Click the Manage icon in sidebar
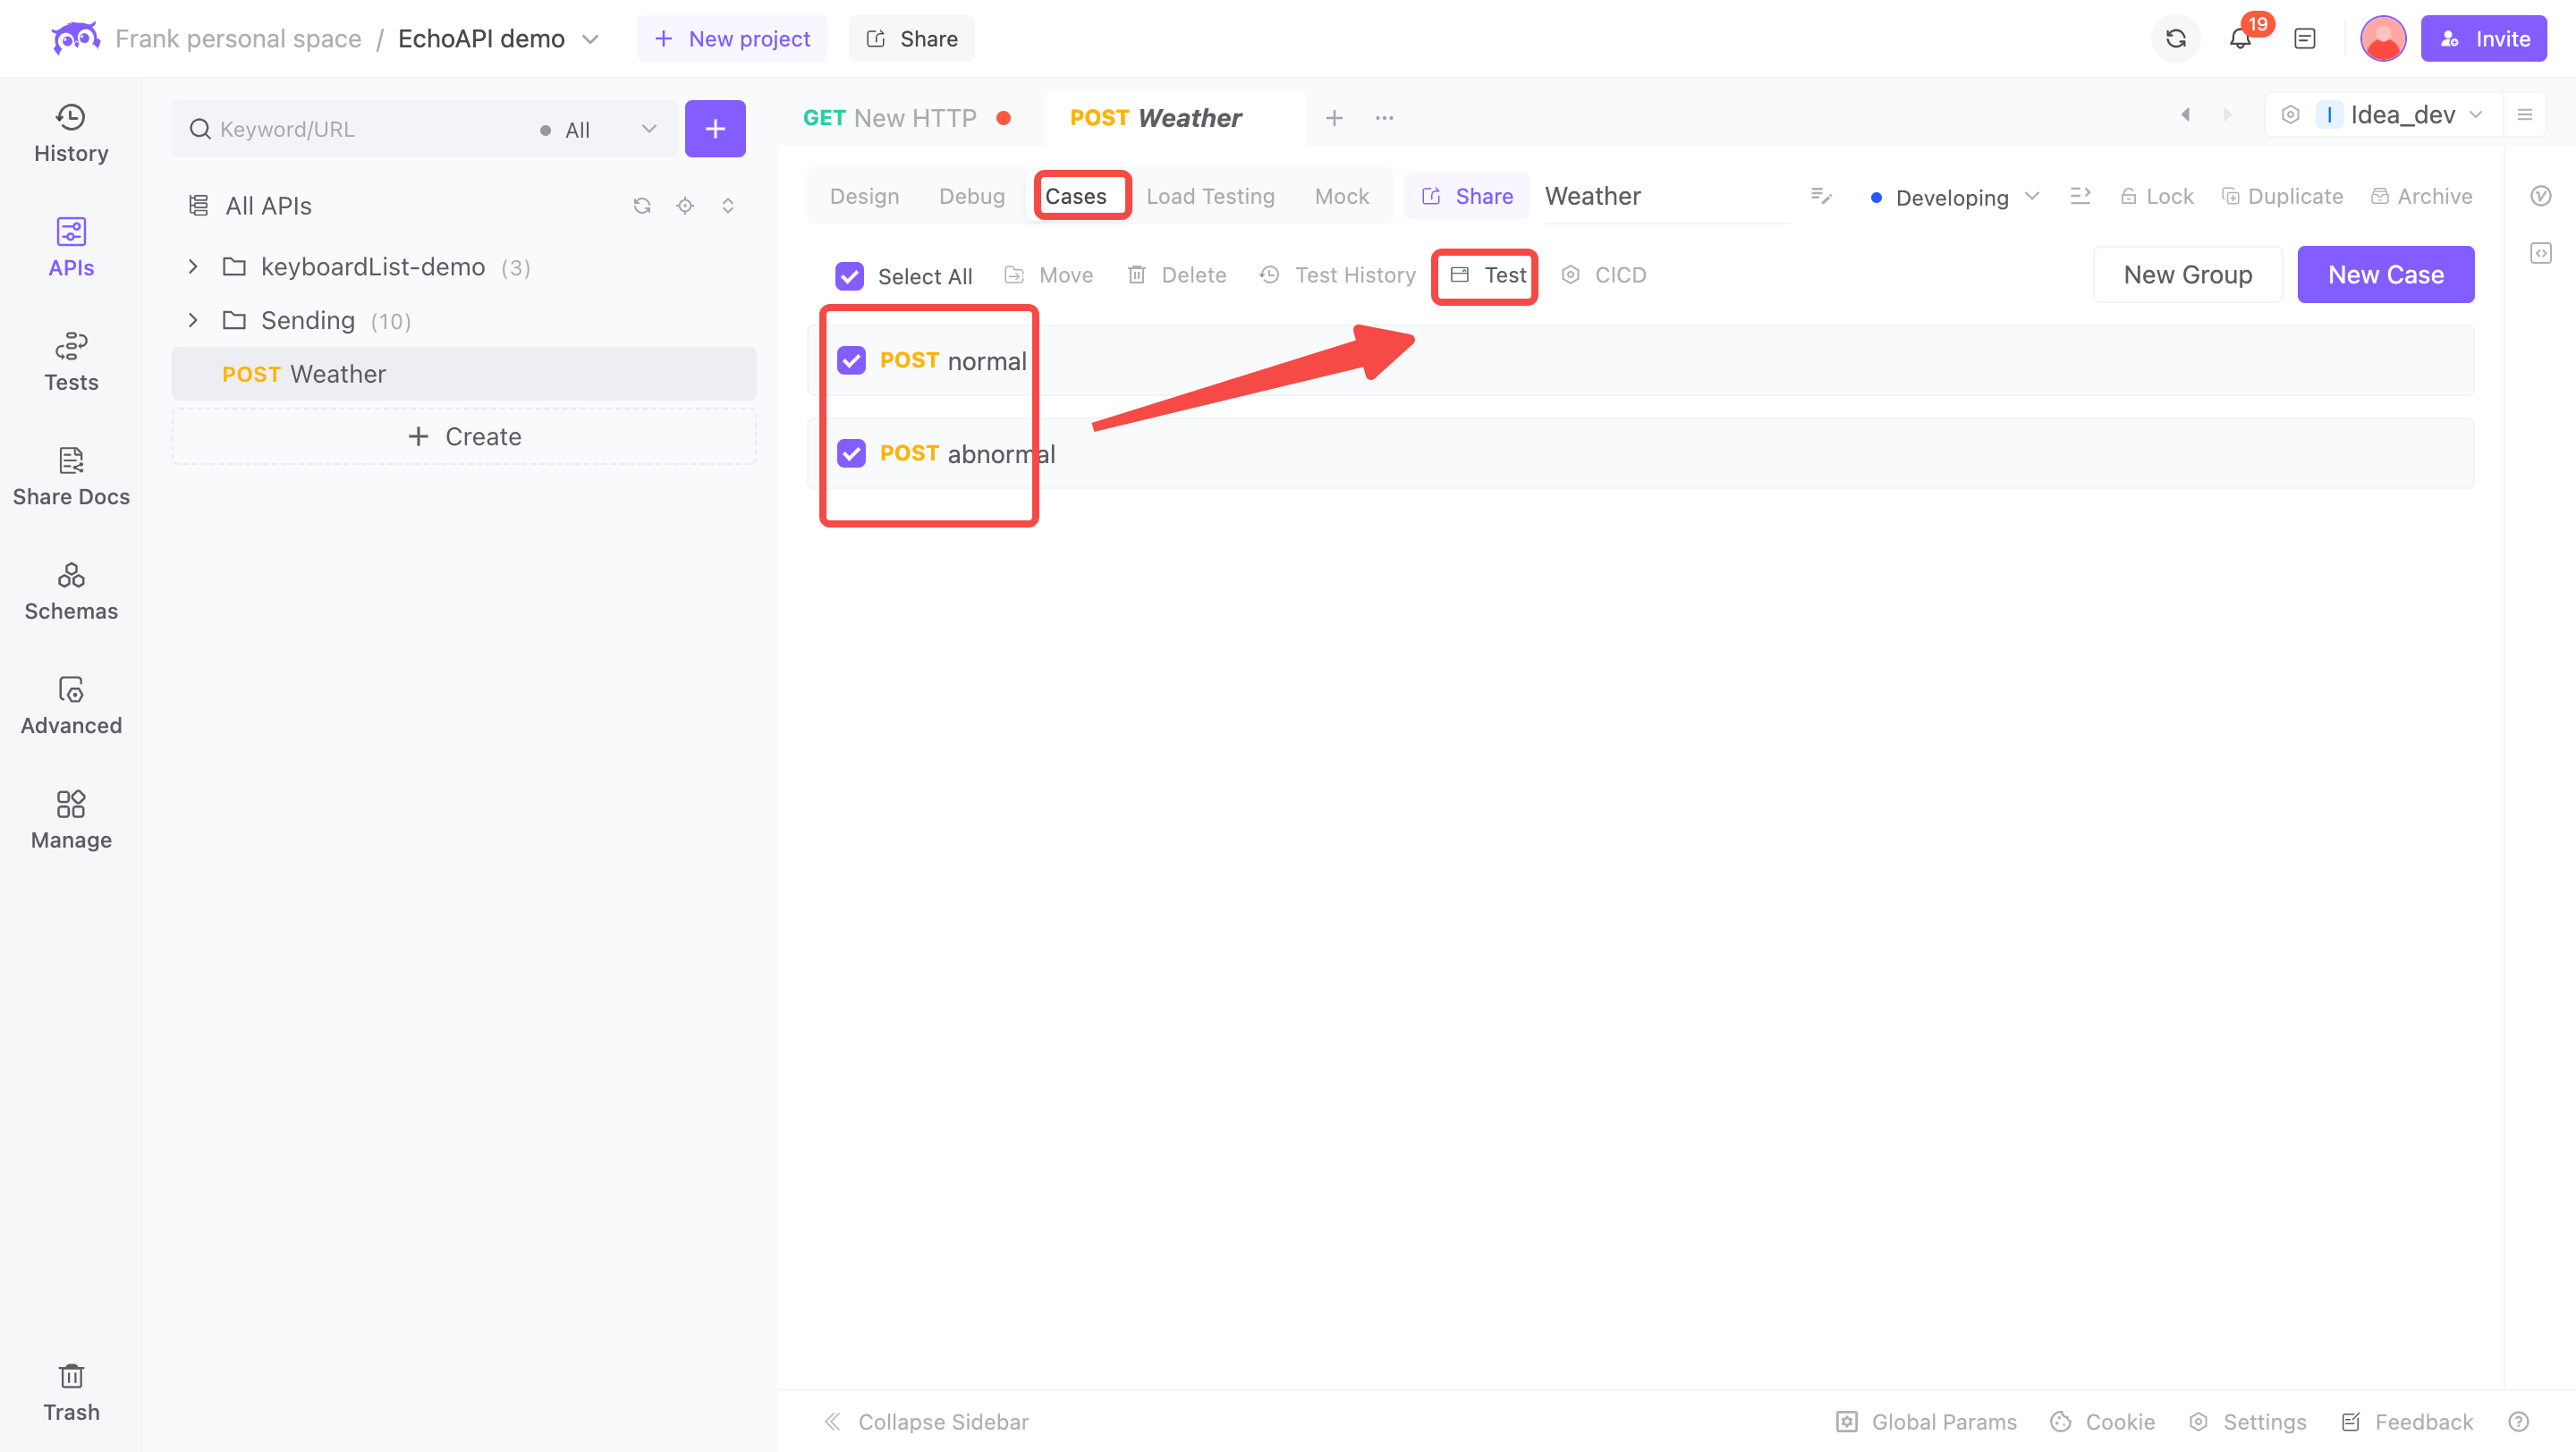 click(71, 819)
